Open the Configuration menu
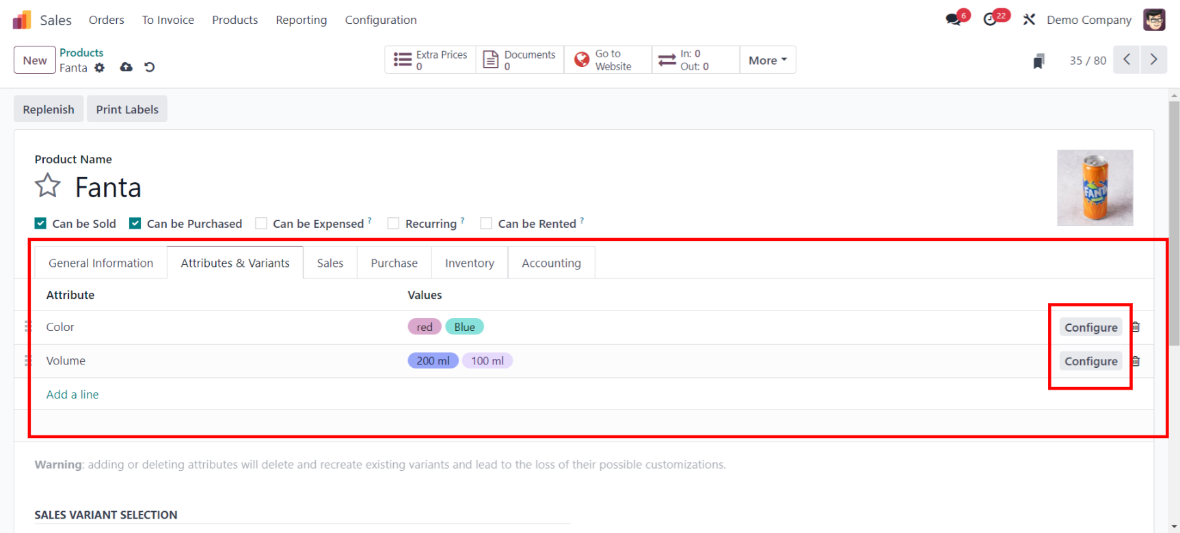This screenshot has width=1180, height=533. point(381,20)
